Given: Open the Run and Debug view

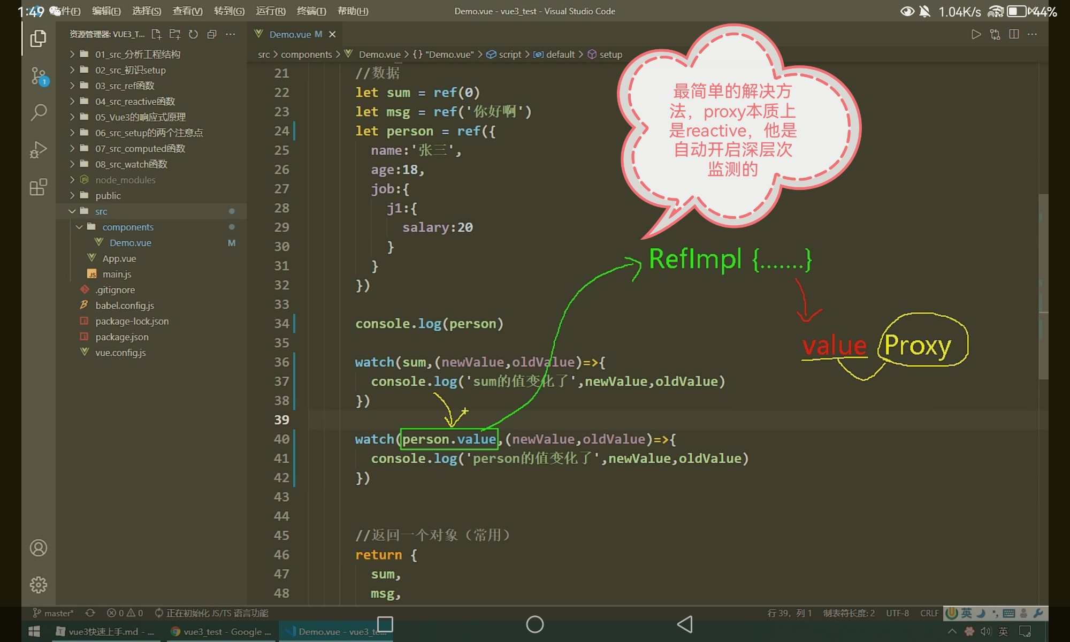Looking at the screenshot, I should [x=38, y=150].
